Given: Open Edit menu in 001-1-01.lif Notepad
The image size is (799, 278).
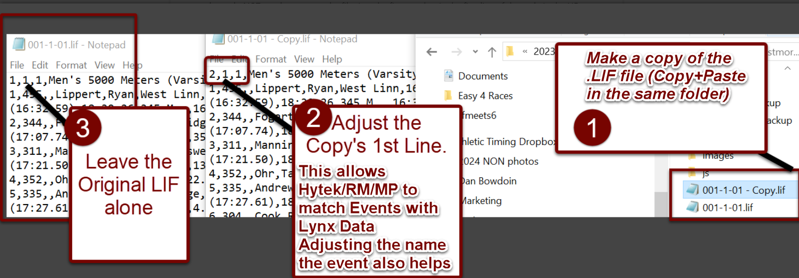Looking at the screenshot, I should click(40, 65).
